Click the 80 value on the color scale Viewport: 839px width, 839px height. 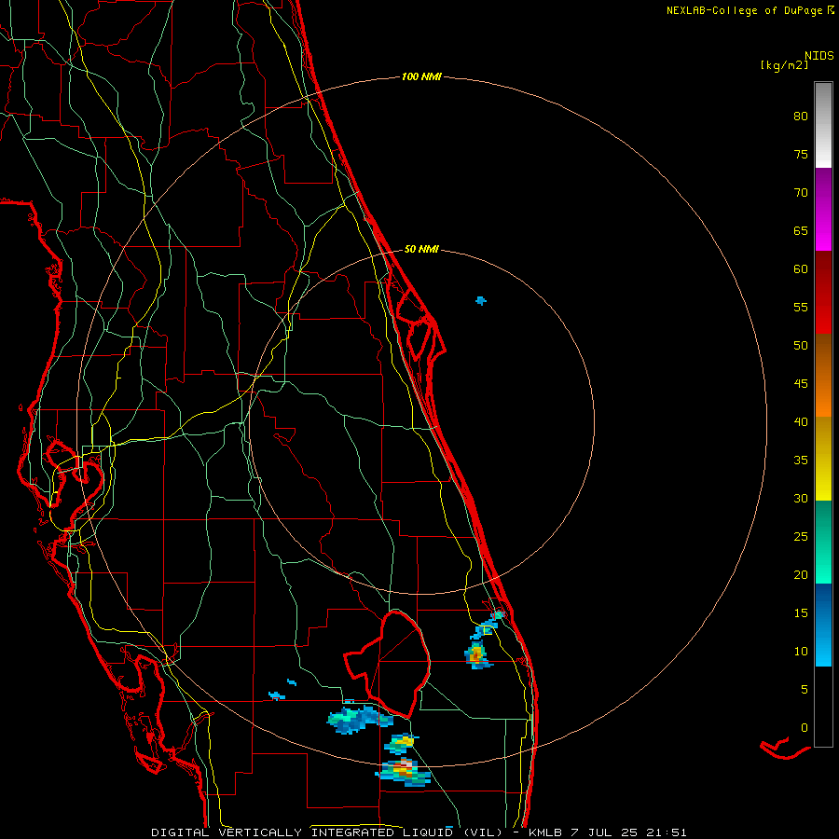[801, 117]
